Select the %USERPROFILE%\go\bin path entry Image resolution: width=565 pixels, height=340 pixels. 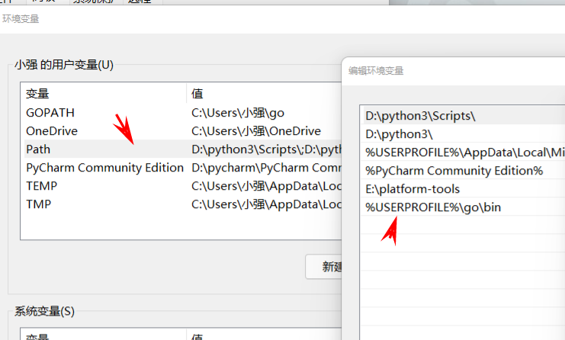pyautogui.click(x=463, y=207)
